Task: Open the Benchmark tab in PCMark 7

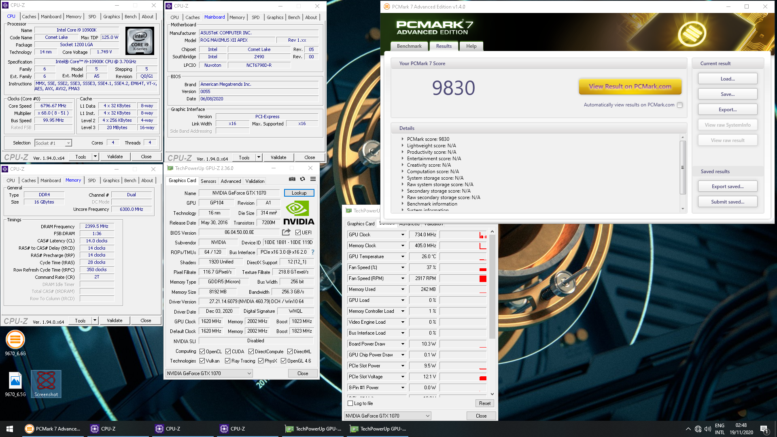Action: pyautogui.click(x=409, y=46)
